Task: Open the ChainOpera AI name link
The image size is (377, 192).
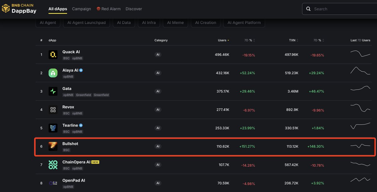Action: pos(76,162)
